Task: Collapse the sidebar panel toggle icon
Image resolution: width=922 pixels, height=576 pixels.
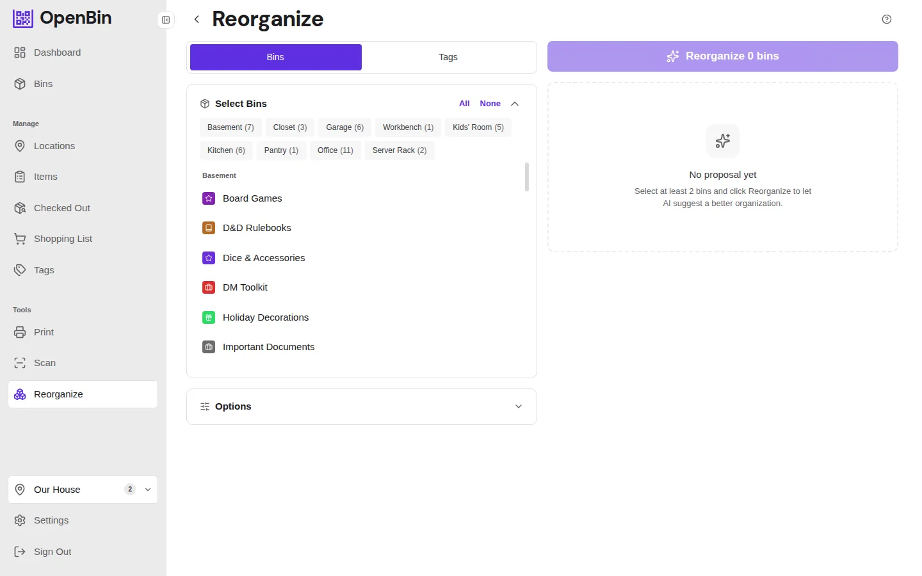Action: coord(166,20)
